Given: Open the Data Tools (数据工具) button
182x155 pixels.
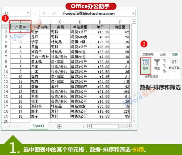Looking at the screenshot, I should (174, 65).
